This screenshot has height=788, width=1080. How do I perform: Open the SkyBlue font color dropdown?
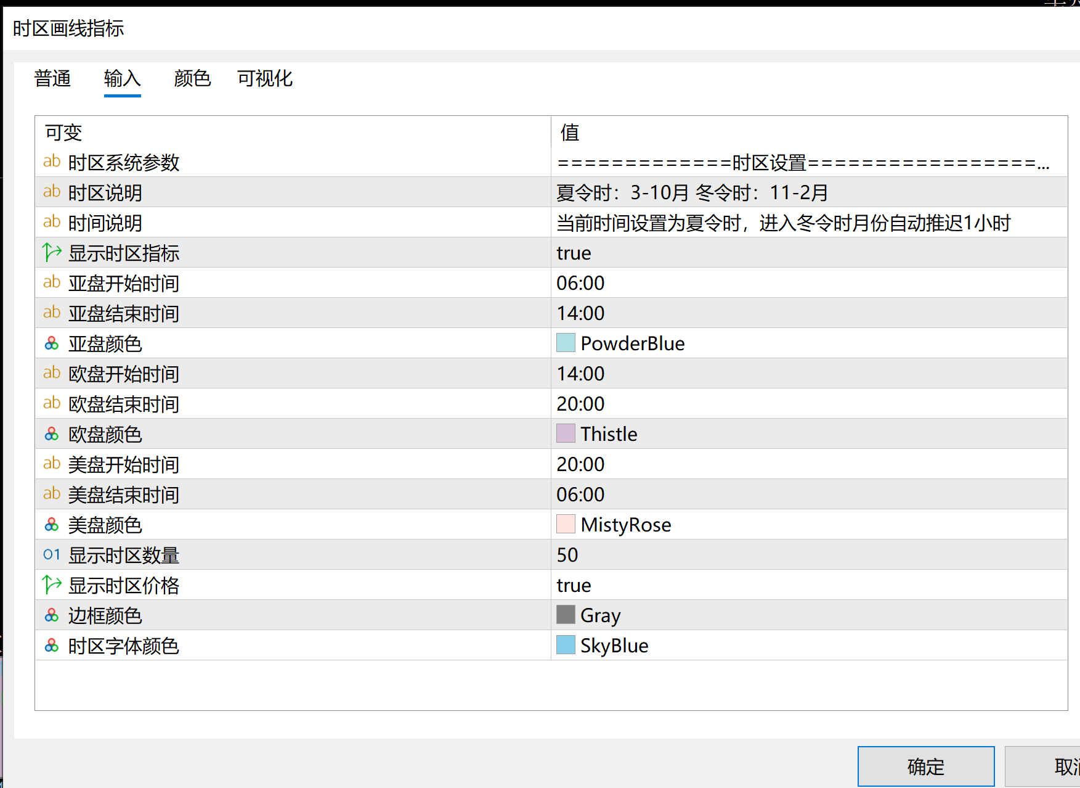click(x=614, y=646)
